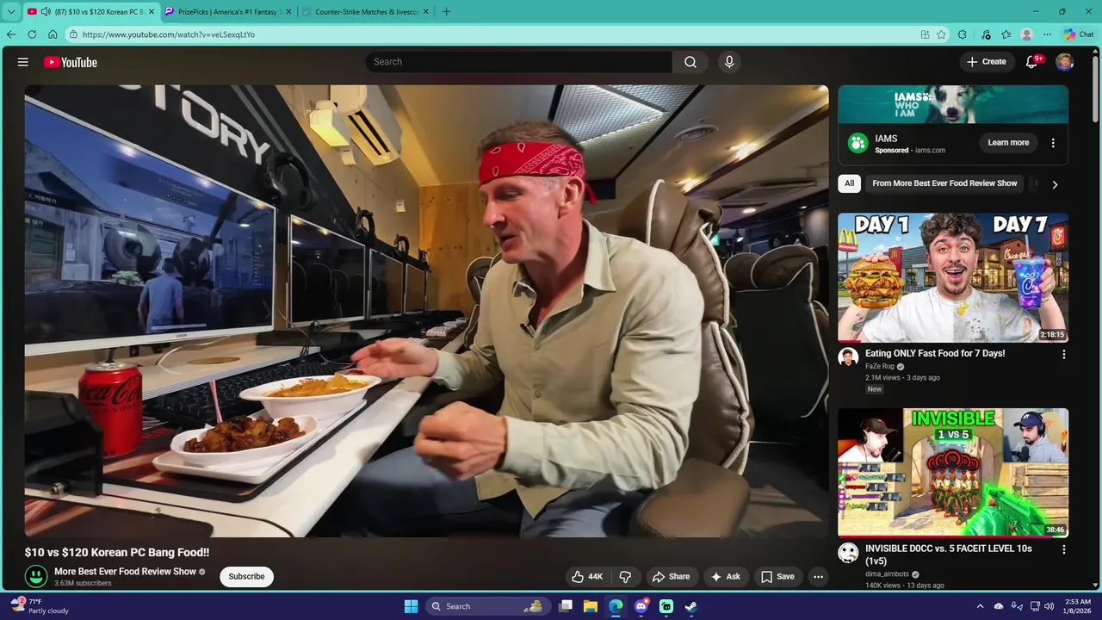1102x620 pixels.
Task: Select the All filter chip
Action: pos(850,183)
